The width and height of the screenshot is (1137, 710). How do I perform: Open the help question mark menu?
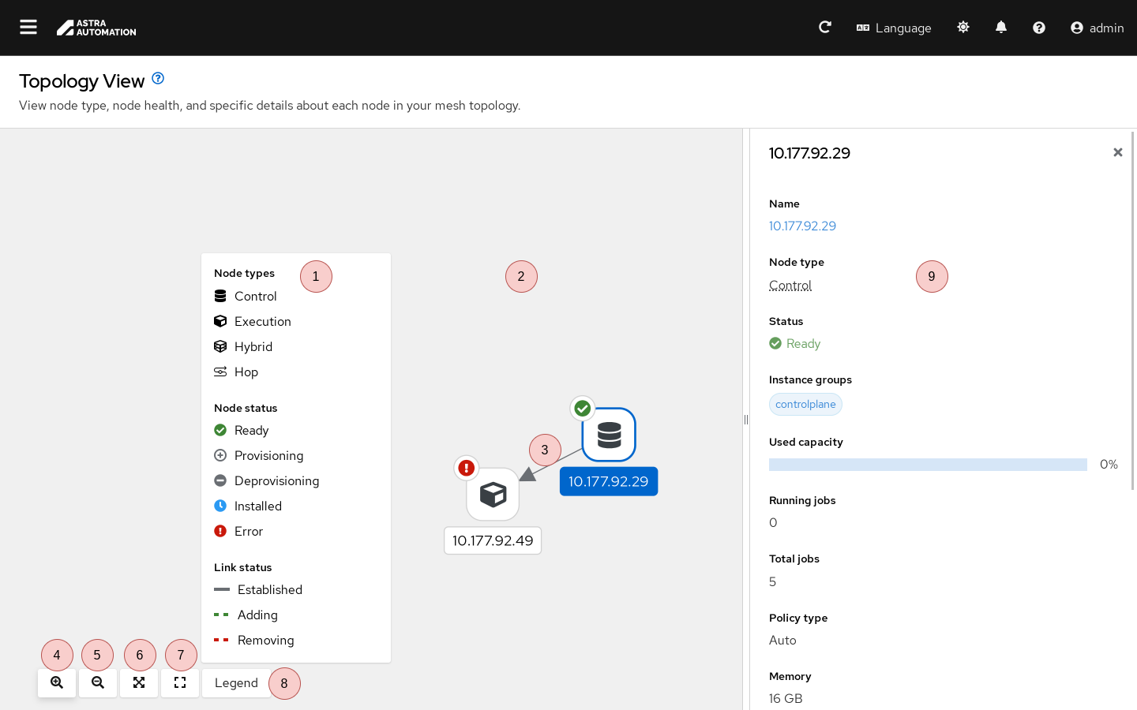coord(1039,28)
